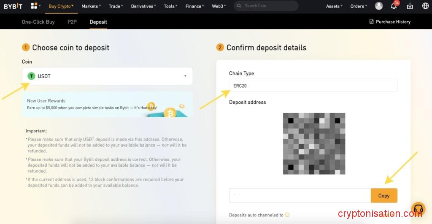The width and height of the screenshot is (432, 224).
Task: Open the Derivatives menu
Action: point(144,6)
